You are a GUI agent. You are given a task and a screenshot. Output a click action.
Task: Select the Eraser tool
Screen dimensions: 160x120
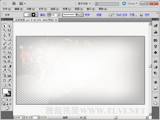[x=9, y=48]
